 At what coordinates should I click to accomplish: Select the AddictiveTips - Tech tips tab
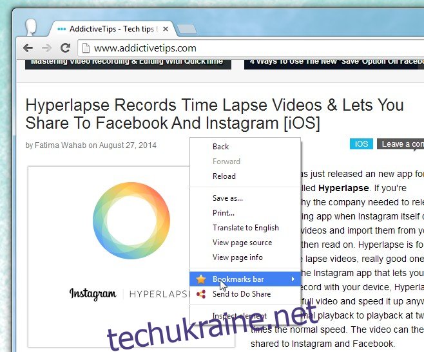[112, 28]
